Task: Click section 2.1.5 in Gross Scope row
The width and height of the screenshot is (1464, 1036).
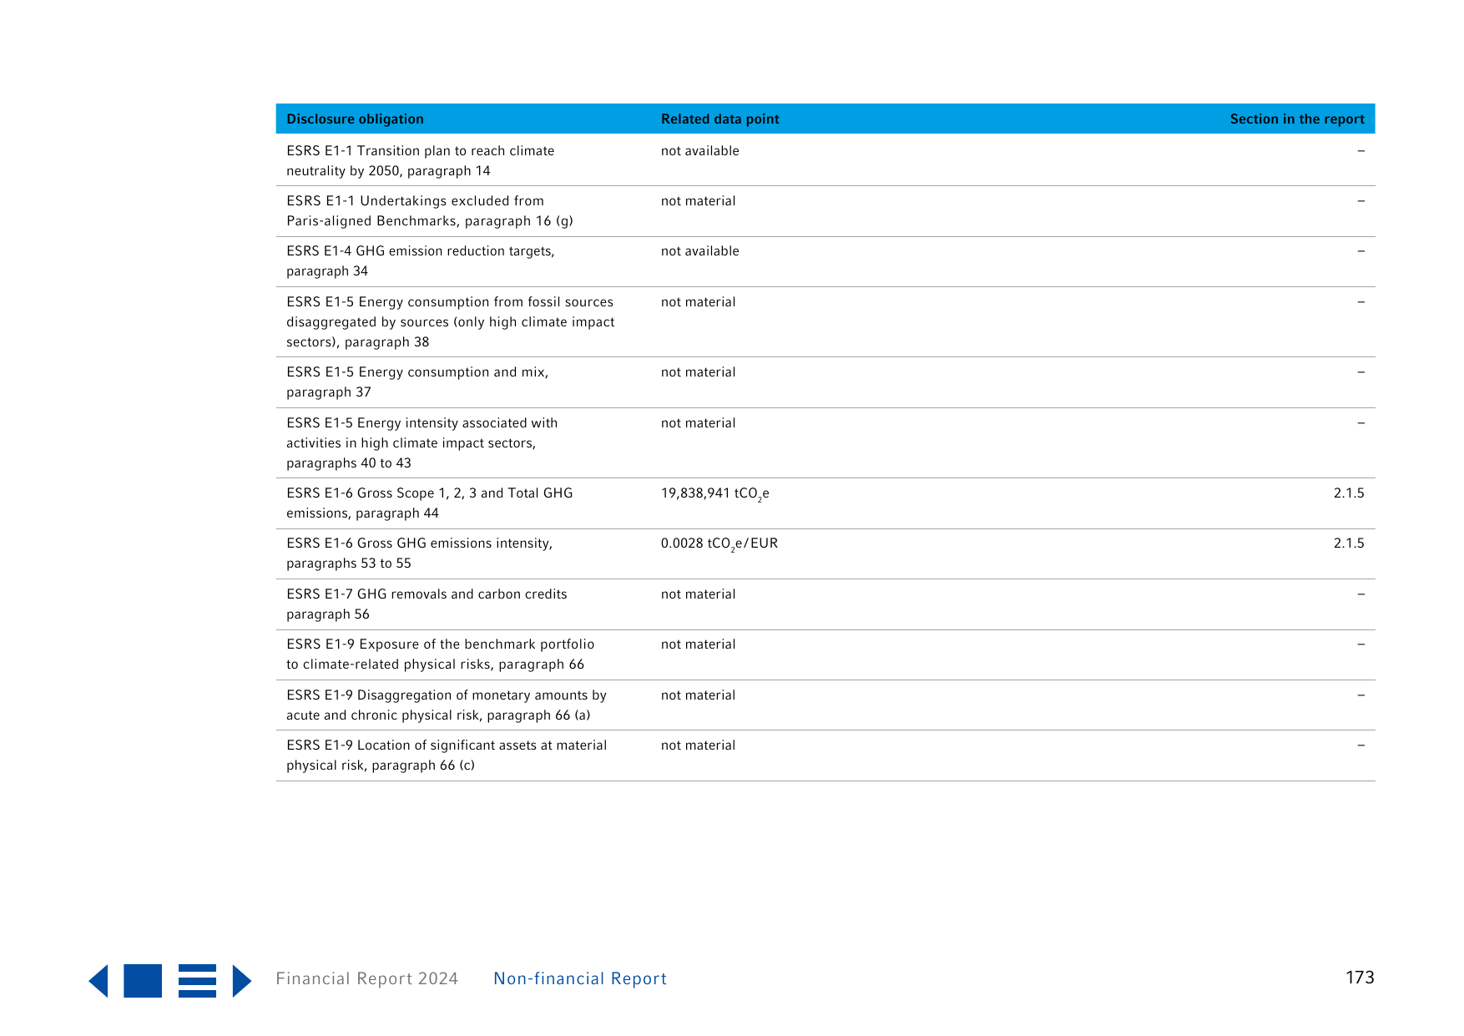Action: coord(1349,493)
